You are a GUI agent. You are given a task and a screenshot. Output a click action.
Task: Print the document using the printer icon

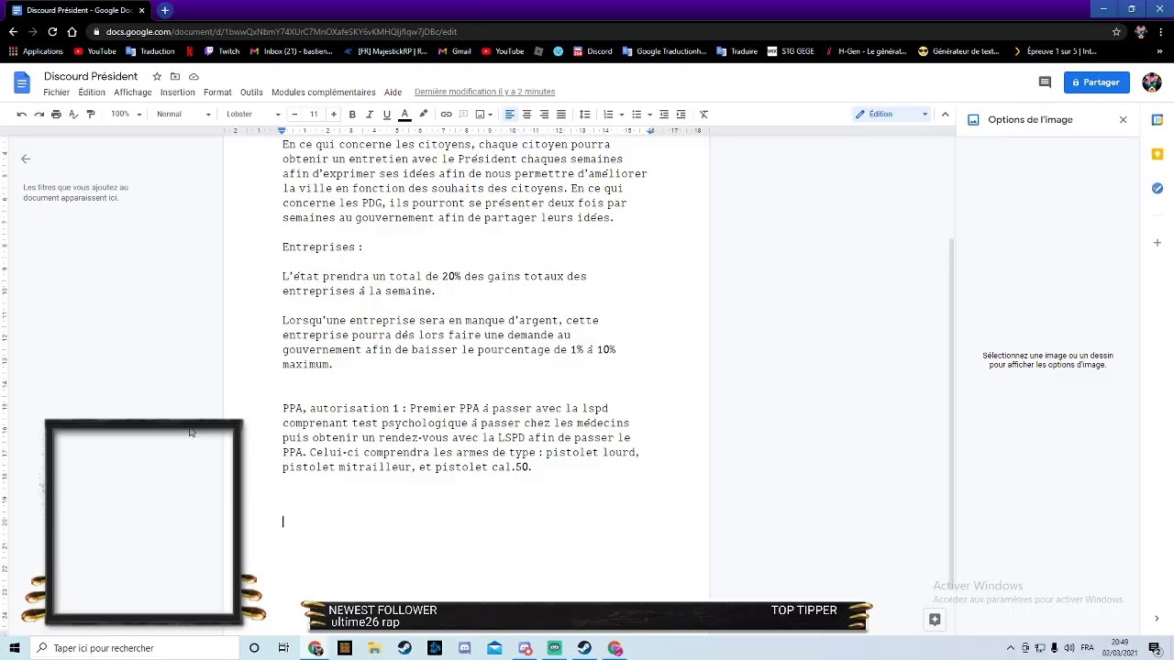pyautogui.click(x=56, y=115)
